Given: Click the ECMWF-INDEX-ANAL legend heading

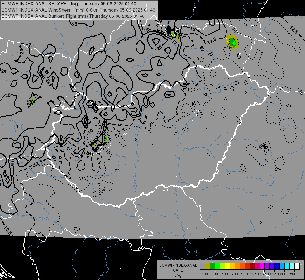Looking at the screenshot, I should pyautogui.click(x=178, y=265).
